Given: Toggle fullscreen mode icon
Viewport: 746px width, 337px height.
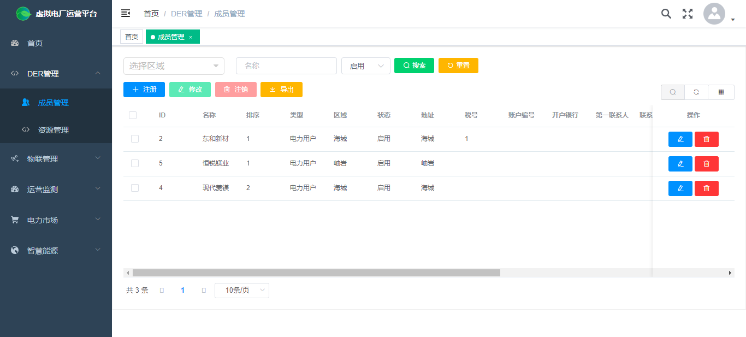Looking at the screenshot, I should [x=688, y=14].
